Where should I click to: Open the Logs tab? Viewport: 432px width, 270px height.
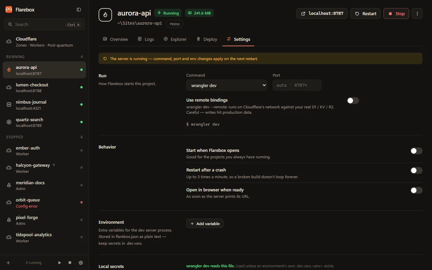146,39
